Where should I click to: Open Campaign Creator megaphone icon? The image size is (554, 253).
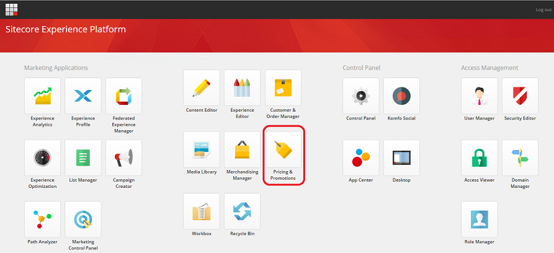(124, 158)
